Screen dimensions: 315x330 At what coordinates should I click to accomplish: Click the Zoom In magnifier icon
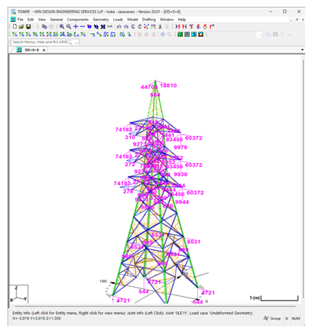[62, 26]
